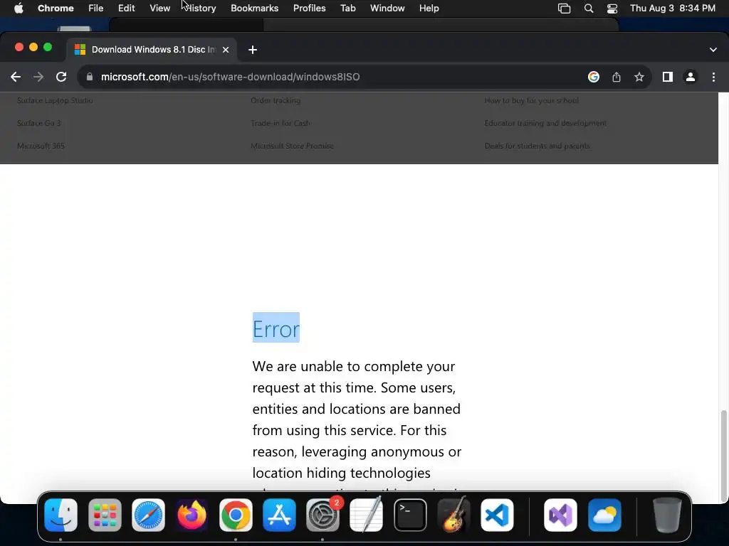Share this page using the share icon
The image size is (729, 546).
[x=617, y=77]
